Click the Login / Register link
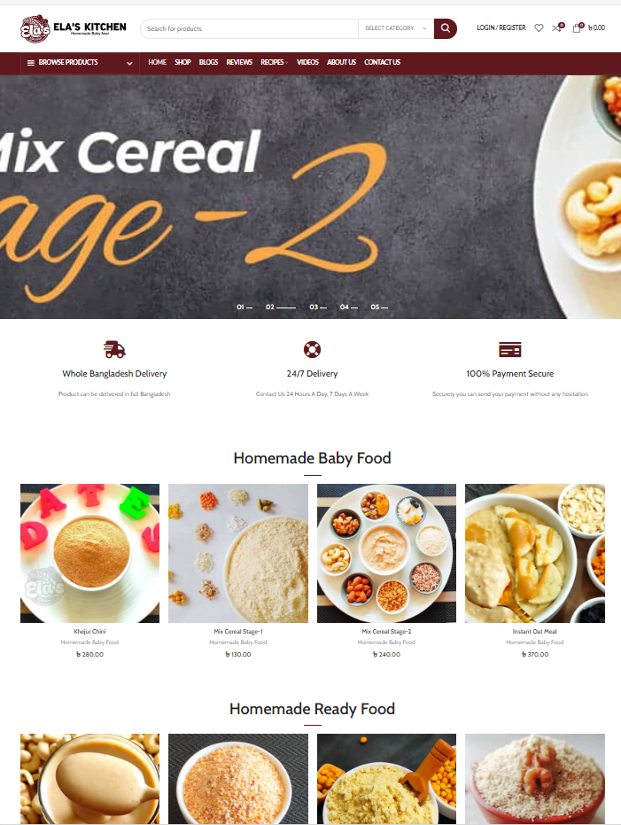621x825 pixels. 501,27
